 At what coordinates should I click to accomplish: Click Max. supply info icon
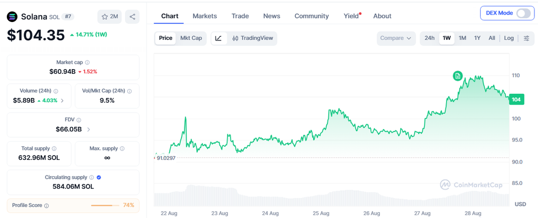(x=122, y=149)
